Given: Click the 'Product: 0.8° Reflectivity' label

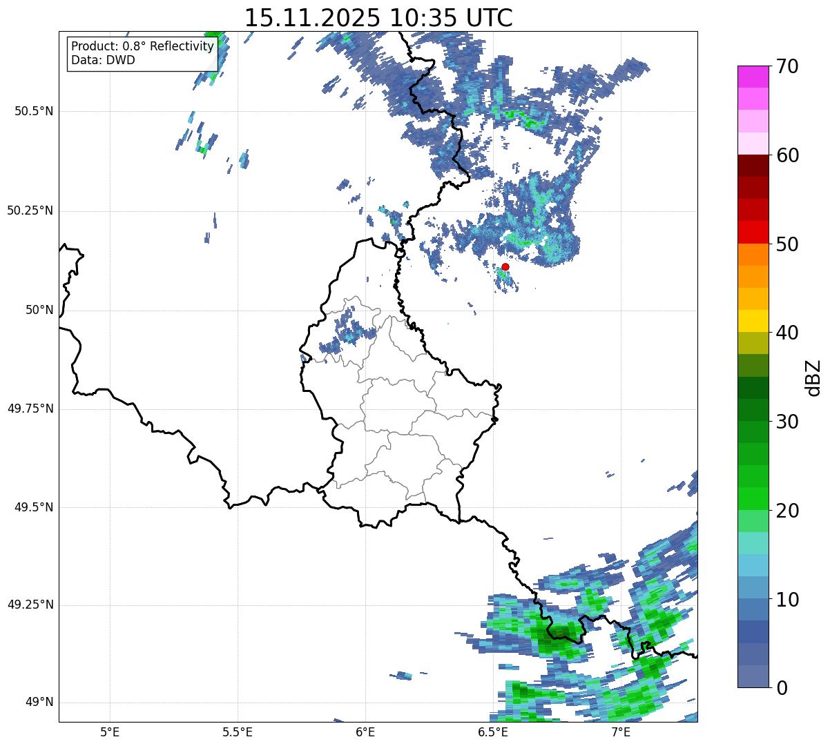Looking at the screenshot, I should point(143,46).
